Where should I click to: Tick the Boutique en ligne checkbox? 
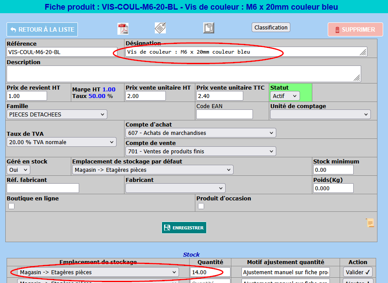[11, 206]
